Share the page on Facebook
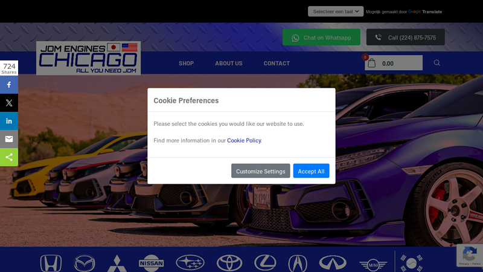Viewport: 483px width, 272px height. click(9, 85)
